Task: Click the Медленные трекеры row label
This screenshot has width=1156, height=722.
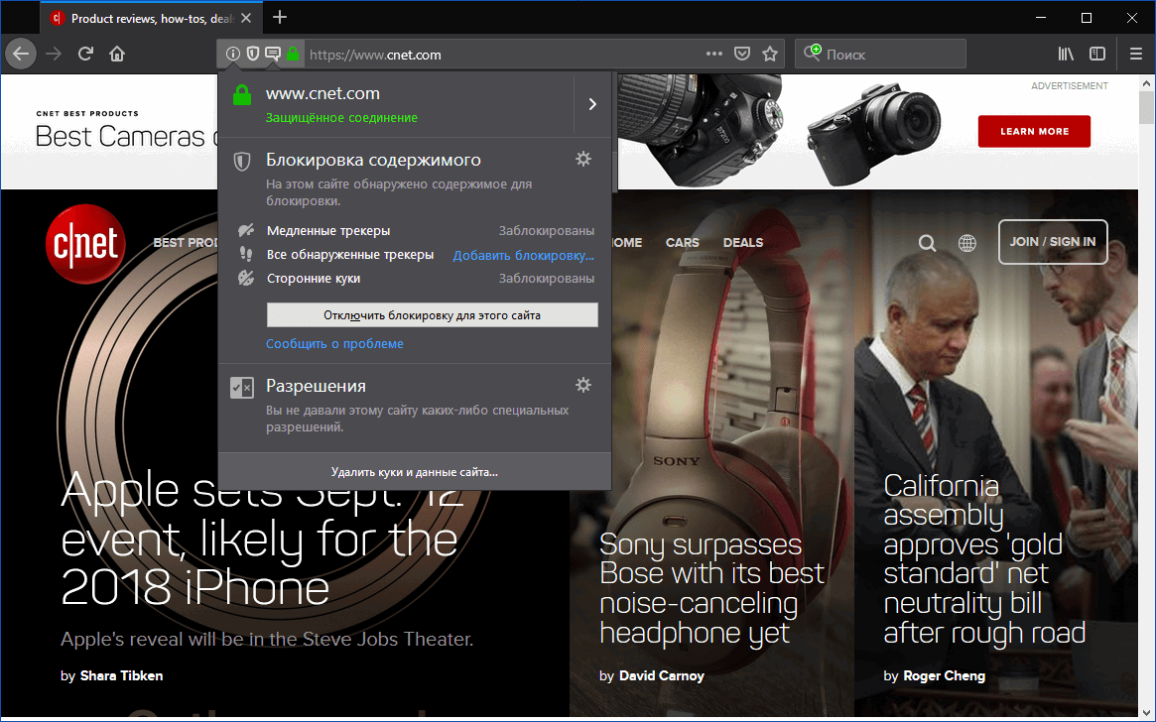Action: click(x=328, y=231)
